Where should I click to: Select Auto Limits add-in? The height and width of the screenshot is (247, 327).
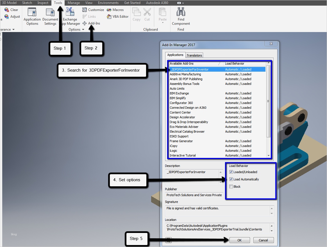click(x=217, y=89)
